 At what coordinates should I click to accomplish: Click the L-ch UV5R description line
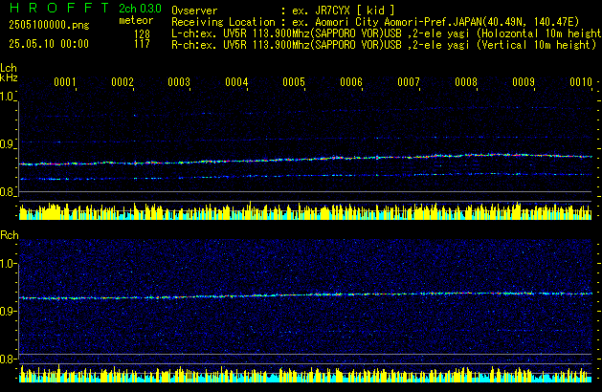tap(387, 33)
